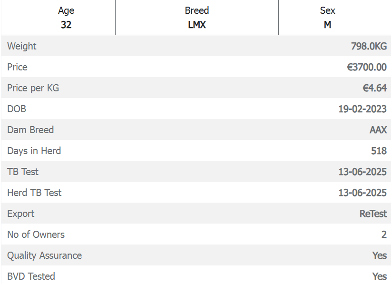
Task: Select the 19-02-2023 birth date value
Action: 362,109
